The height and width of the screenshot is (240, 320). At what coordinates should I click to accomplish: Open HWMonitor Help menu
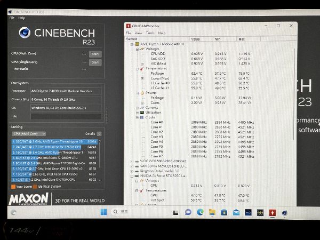point(162,33)
